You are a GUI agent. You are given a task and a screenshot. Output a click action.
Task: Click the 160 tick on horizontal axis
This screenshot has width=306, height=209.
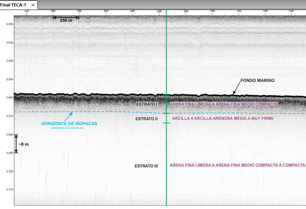(239, 11)
